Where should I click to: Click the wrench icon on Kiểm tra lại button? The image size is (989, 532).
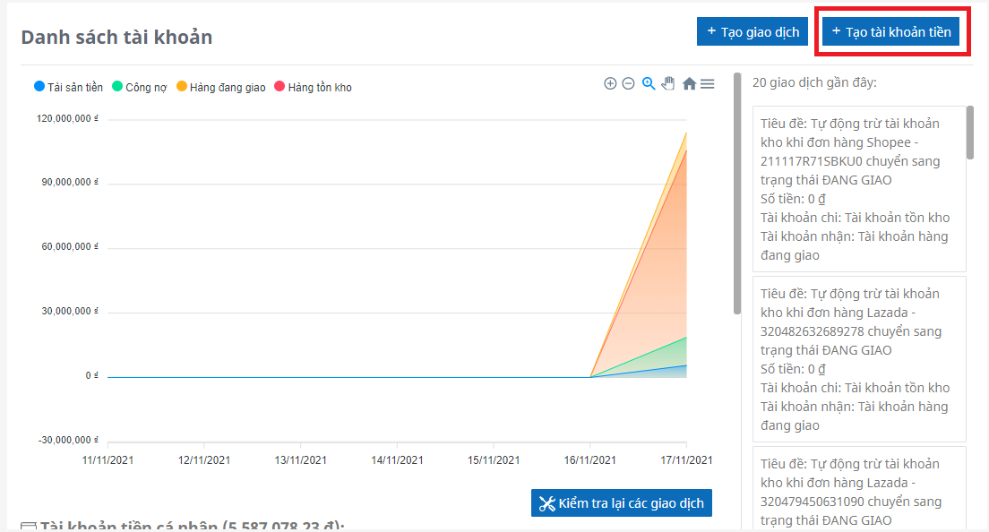[546, 503]
